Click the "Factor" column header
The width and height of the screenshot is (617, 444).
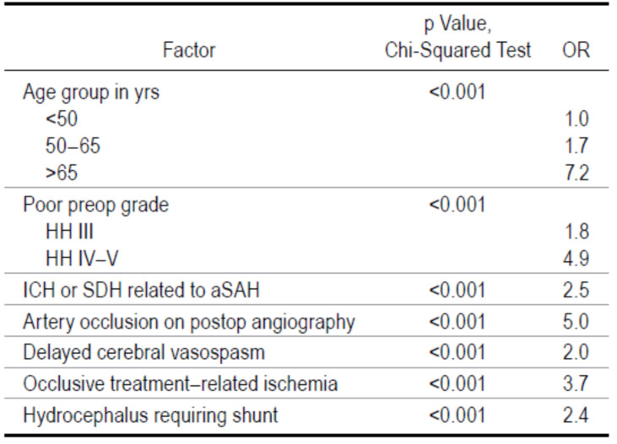coord(190,51)
